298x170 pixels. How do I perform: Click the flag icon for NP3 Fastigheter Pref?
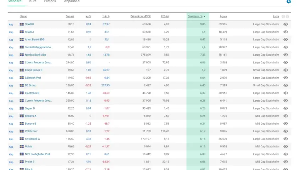click(x=22, y=154)
